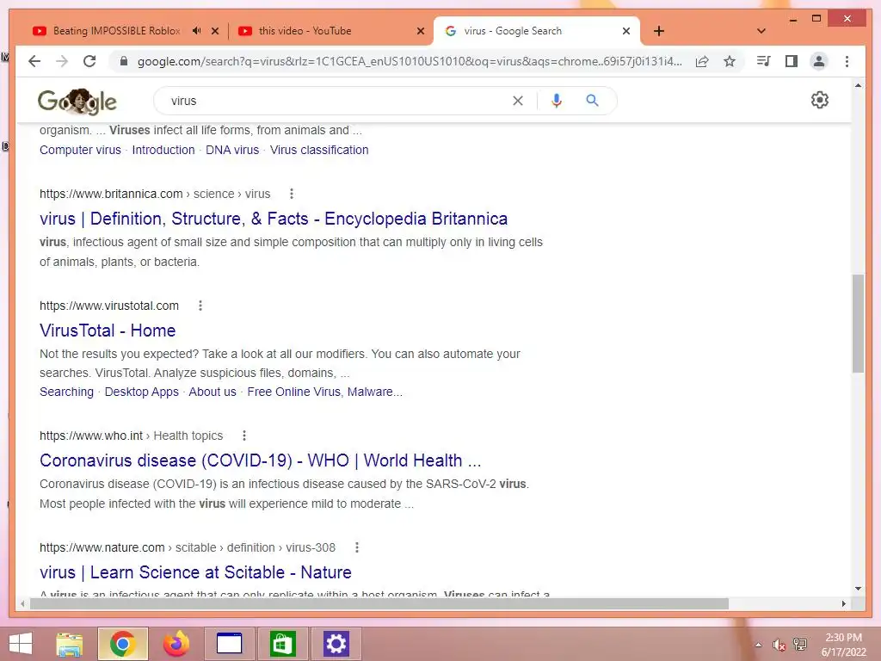The width and height of the screenshot is (881, 661).
Task: Open a new tab with the plus
Action: click(659, 31)
